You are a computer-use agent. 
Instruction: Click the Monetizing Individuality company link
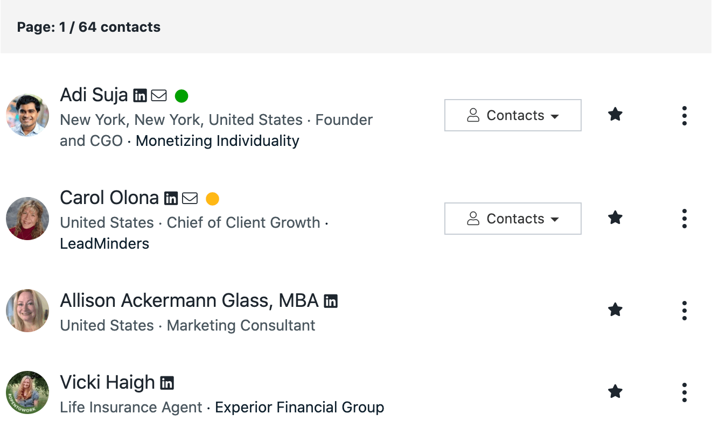[217, 141]
